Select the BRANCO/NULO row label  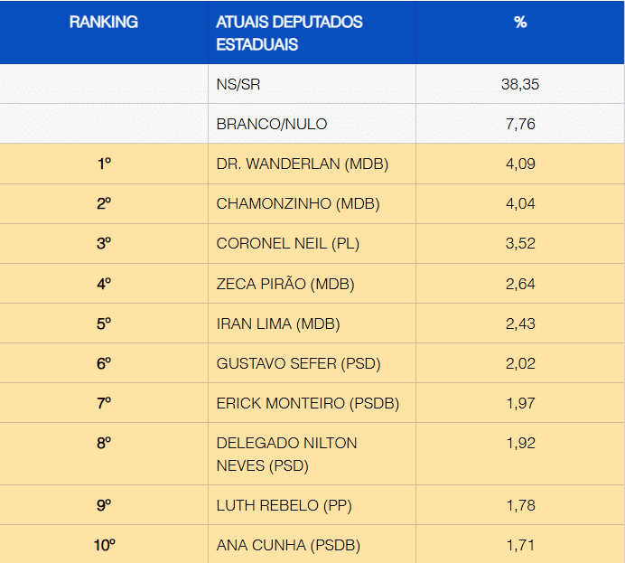tap(272, 124)
